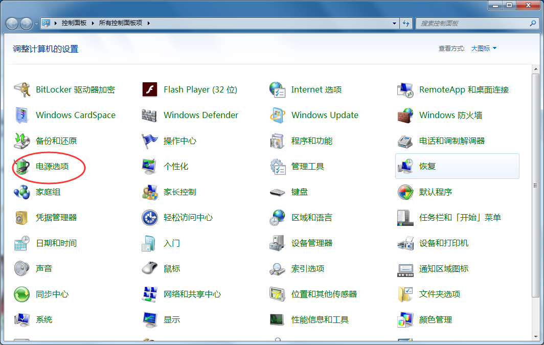Click the 个性化 monitor icon
544x345 pixels.
point(150,167)
